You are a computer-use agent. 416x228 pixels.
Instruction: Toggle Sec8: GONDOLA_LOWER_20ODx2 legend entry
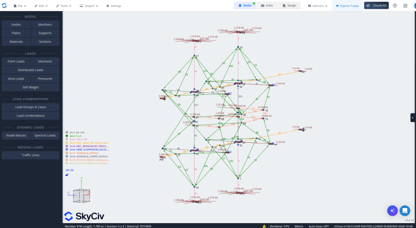tap(87, 156)
